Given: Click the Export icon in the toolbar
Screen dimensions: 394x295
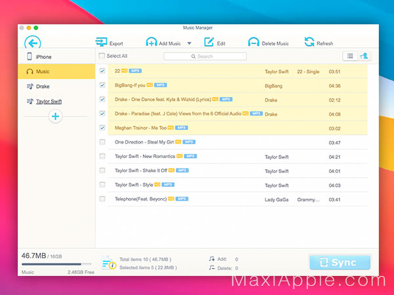Looking at the screenshot, I should pyautogui.click(x=101, y=42).
